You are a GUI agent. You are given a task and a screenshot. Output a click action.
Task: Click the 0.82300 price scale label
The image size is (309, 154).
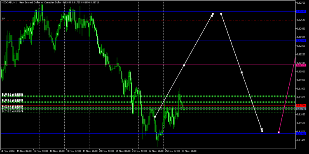click(x=301, y=46)
